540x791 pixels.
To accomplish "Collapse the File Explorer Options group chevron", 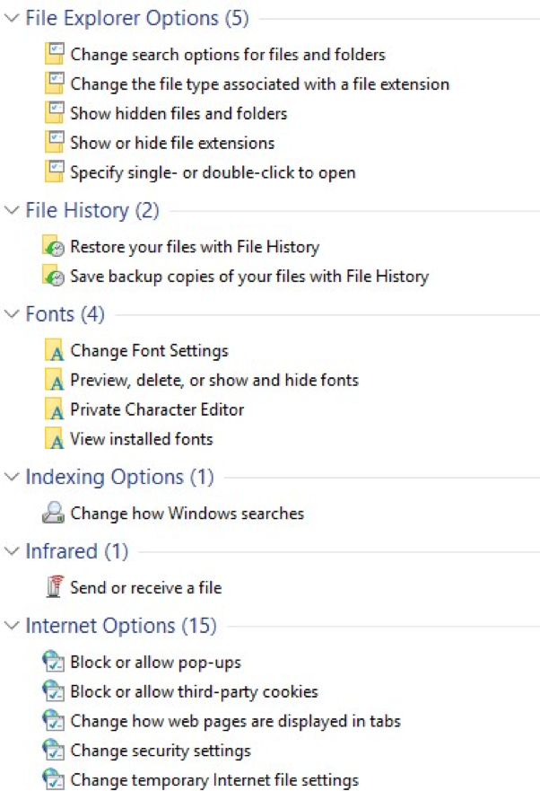I will click(x=12, y=18).
